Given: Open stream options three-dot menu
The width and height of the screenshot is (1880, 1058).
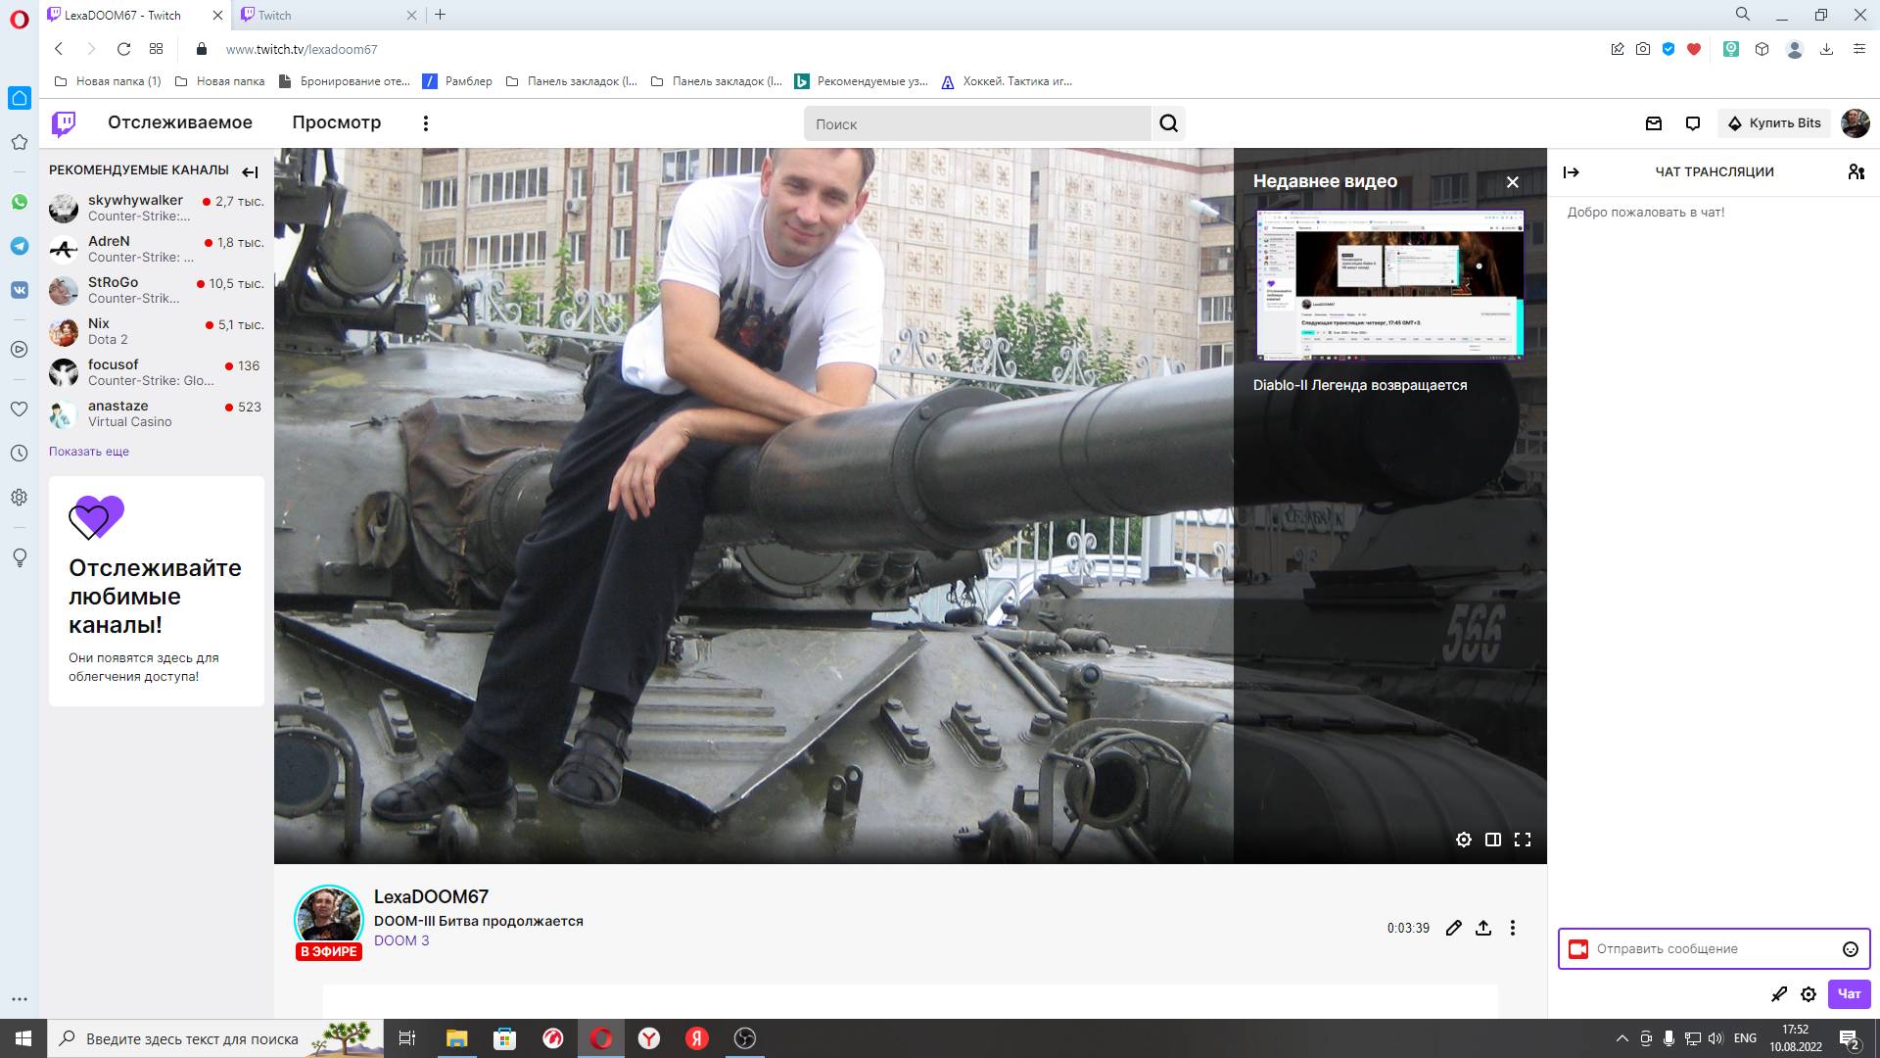Looking at the screenshot, I should point(1513,928).
